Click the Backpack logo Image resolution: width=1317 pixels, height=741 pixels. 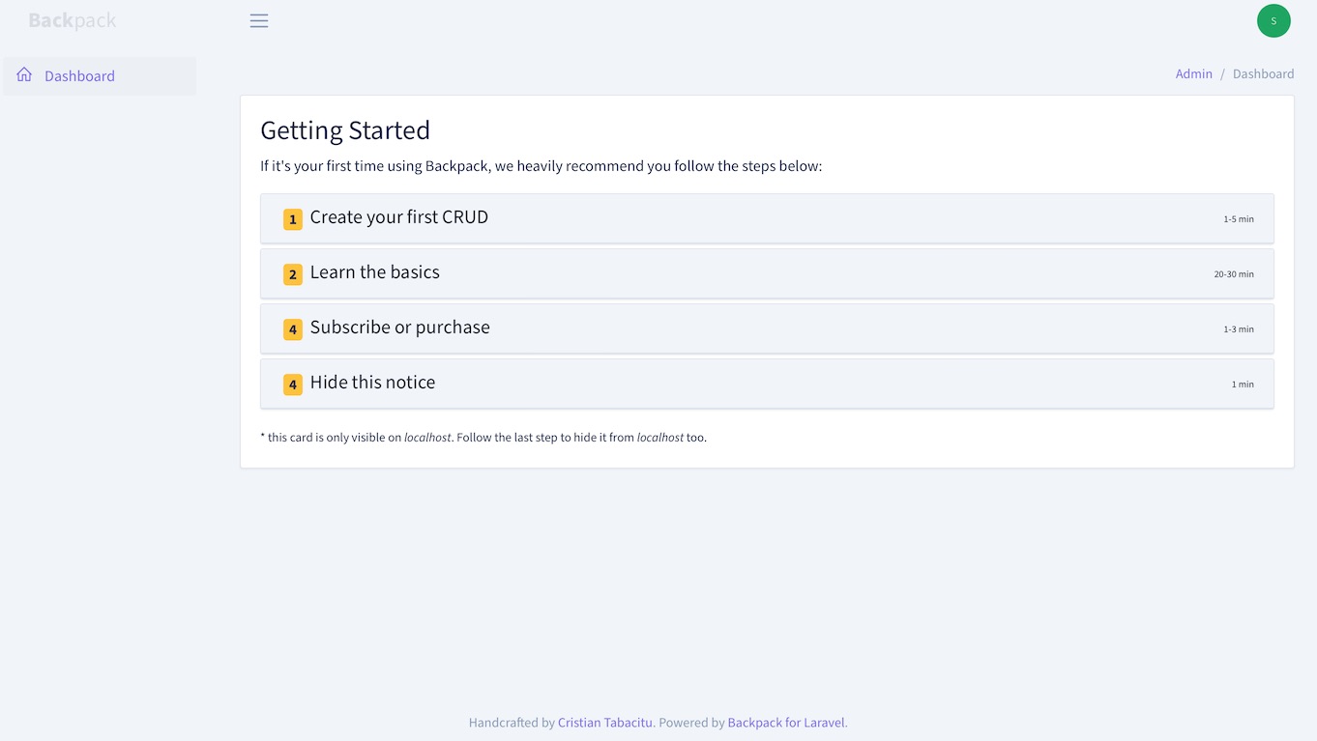[x=73, y=20]
